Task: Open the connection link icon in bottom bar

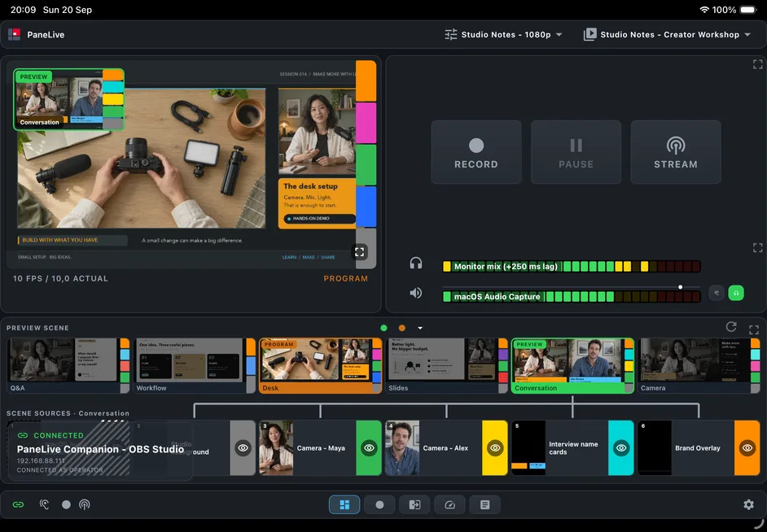Action: (18, 504)
